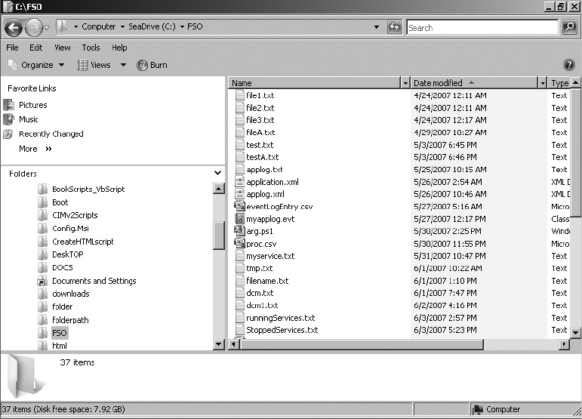Select the CIMv2Scripts folder in tree
This screenshot has width=582, height=419.
click(68, 215)
